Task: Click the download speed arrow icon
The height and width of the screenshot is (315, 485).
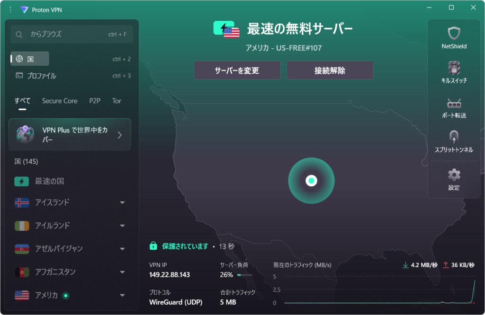Action: coord(405,265)
